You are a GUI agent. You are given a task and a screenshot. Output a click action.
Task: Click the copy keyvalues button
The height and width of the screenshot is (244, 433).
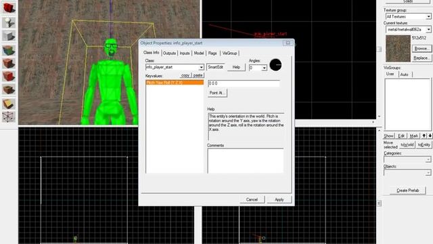tap(185, 75)
